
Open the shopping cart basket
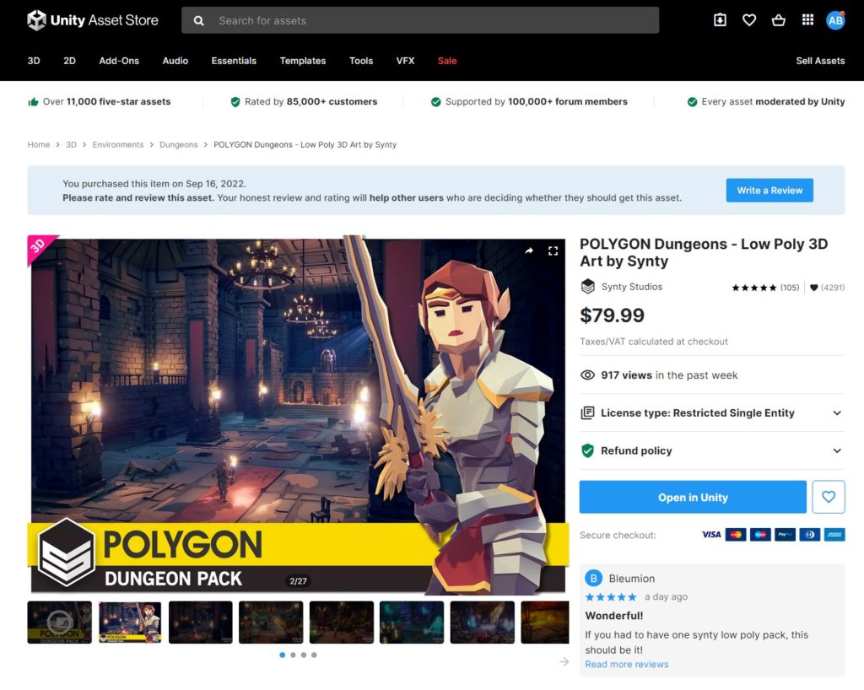tap(778, 20)
